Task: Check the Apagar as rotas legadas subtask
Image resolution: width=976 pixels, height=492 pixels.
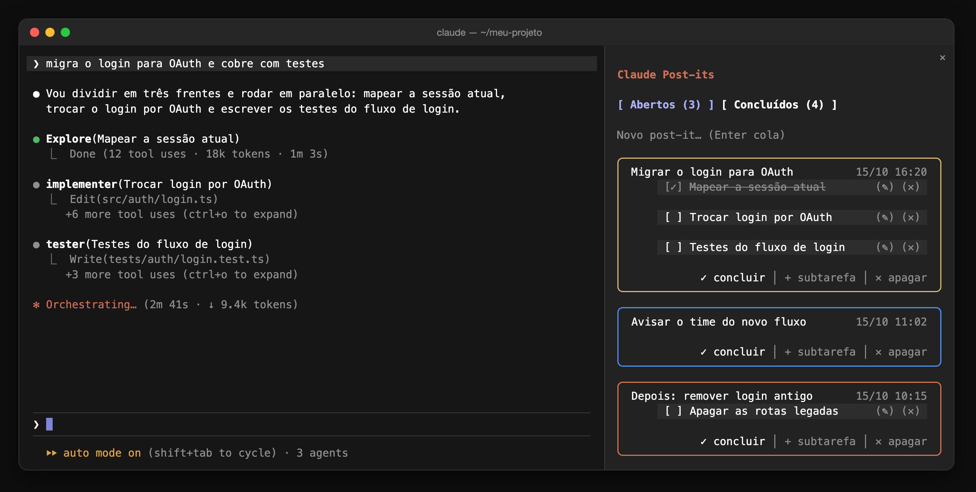Action: click(x=673, y=411)
